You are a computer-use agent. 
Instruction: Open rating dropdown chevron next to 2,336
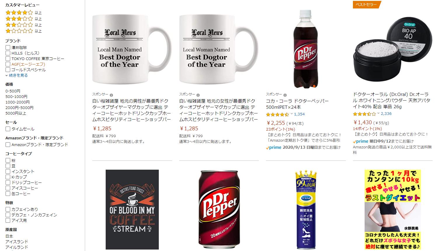(x=378, y=113)
